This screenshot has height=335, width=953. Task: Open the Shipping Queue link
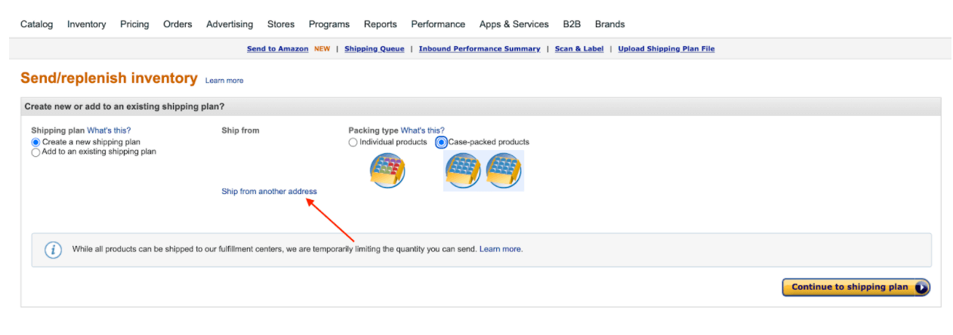[x=375, y=49]
